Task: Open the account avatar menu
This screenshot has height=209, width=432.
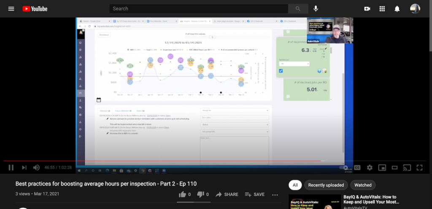Action: point(415,9)
